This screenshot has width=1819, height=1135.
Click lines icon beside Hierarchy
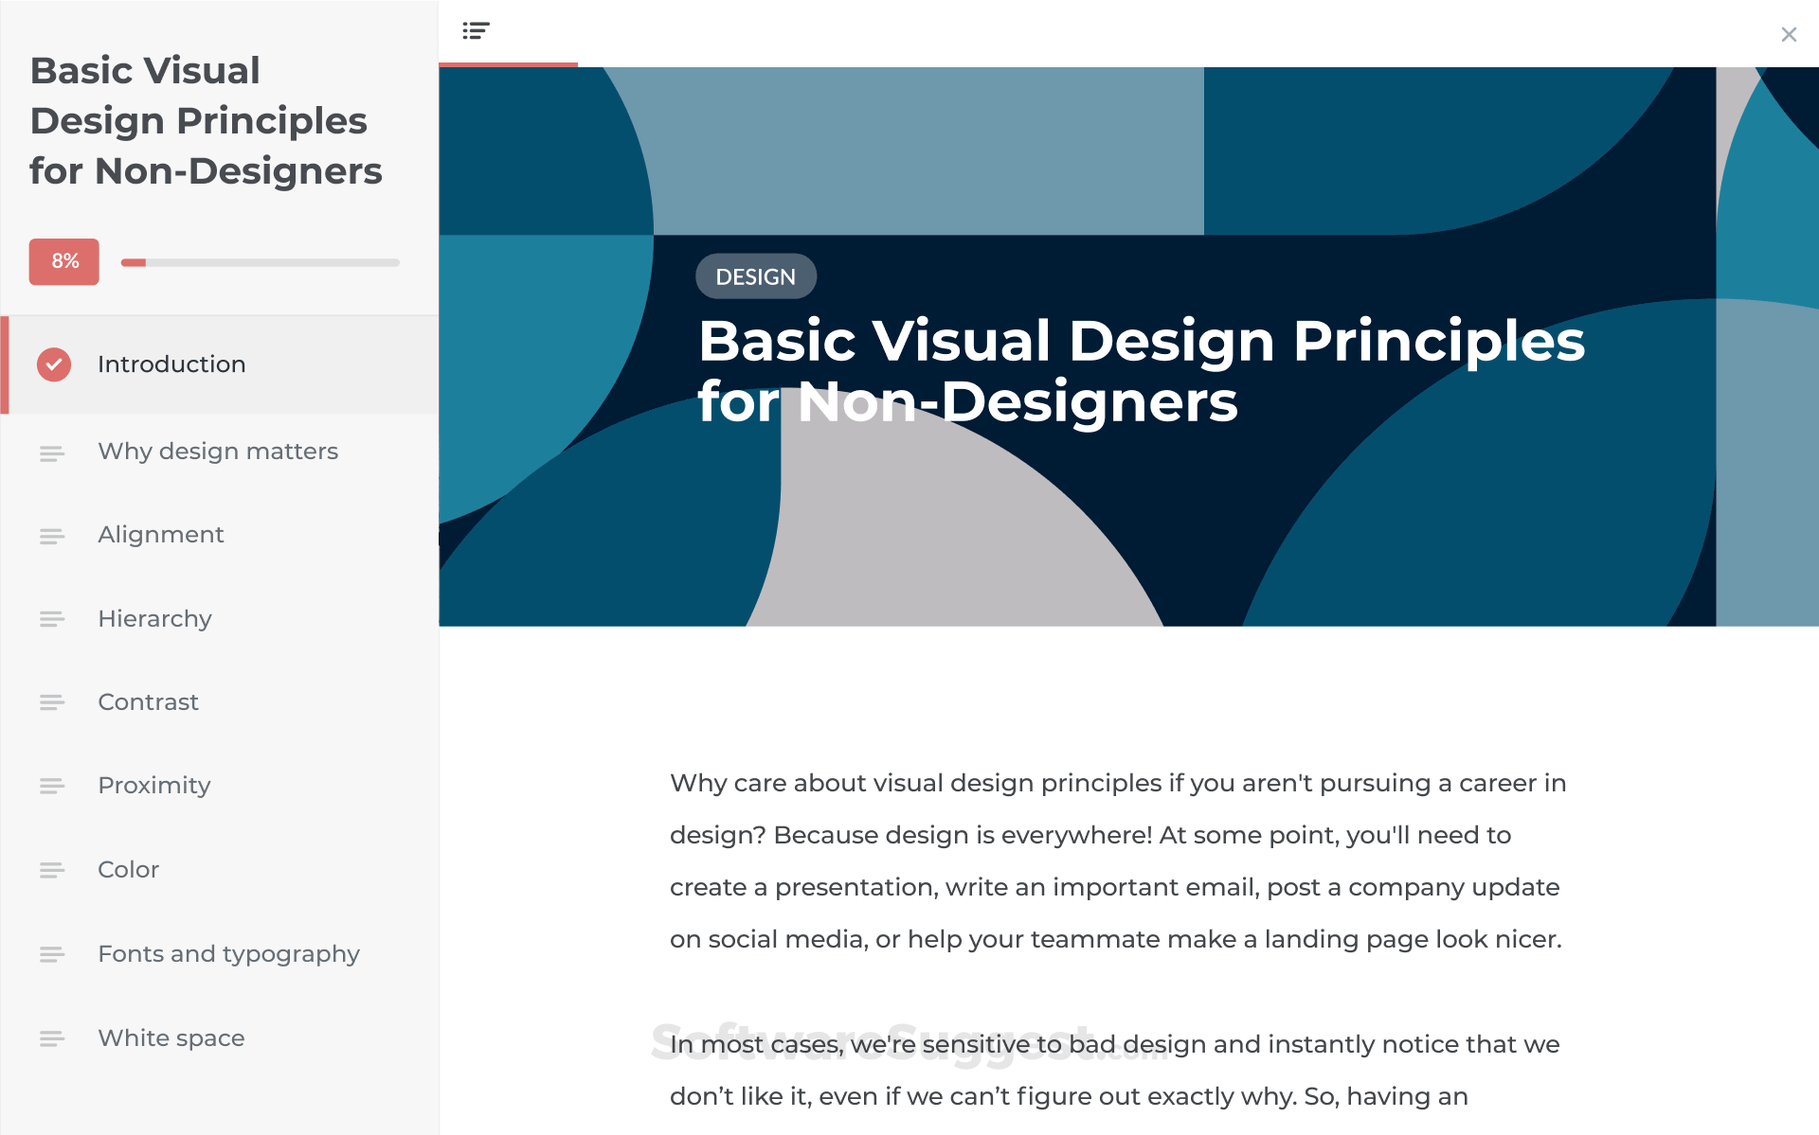coord(52,619)
